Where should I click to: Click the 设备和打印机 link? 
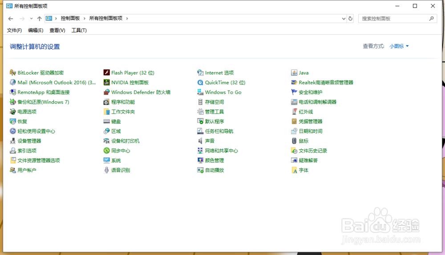[125, 141]
